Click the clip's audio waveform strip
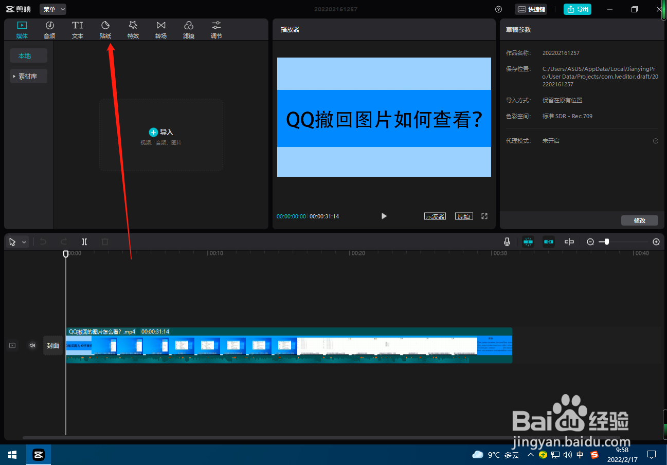Image resolution: width=667 pixels, height=465 pixels. [289, 359]
